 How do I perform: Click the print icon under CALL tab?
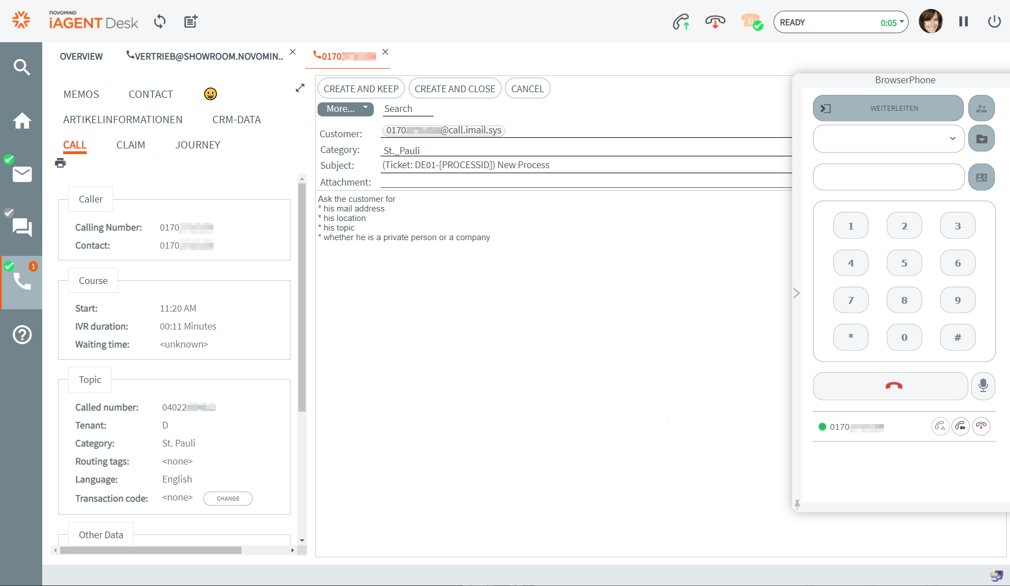tap(60, 163)
